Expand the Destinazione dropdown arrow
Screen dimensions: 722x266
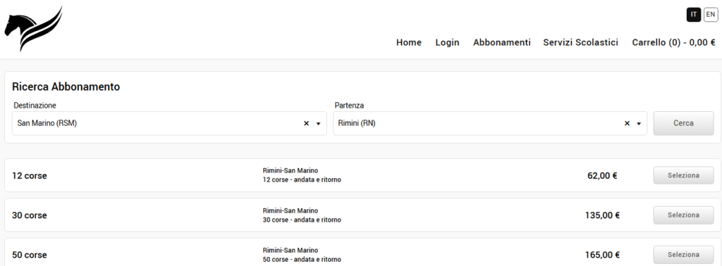pos(318,124)
